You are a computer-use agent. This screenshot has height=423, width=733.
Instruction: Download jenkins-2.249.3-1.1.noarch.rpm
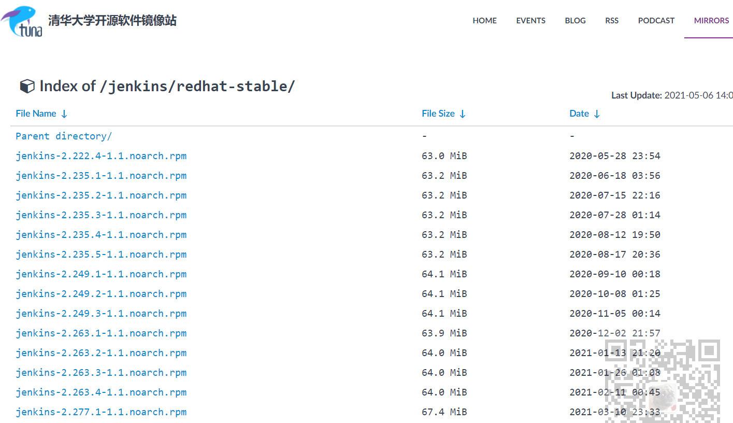coord(101,313)
